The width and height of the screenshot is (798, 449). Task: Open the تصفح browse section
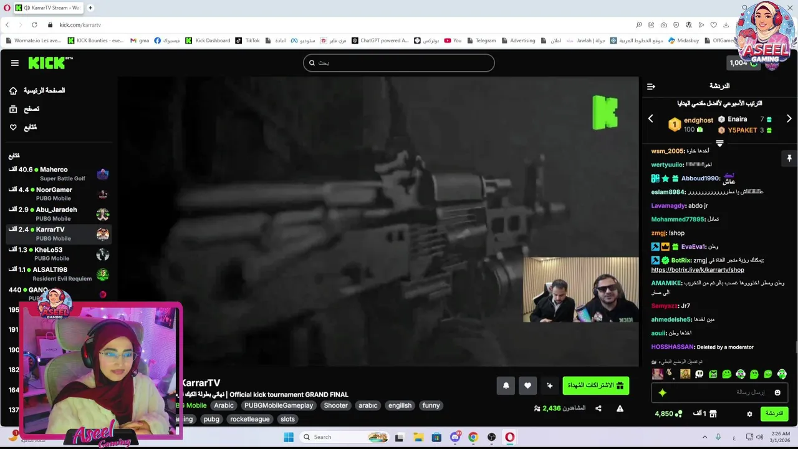[24, 109]
